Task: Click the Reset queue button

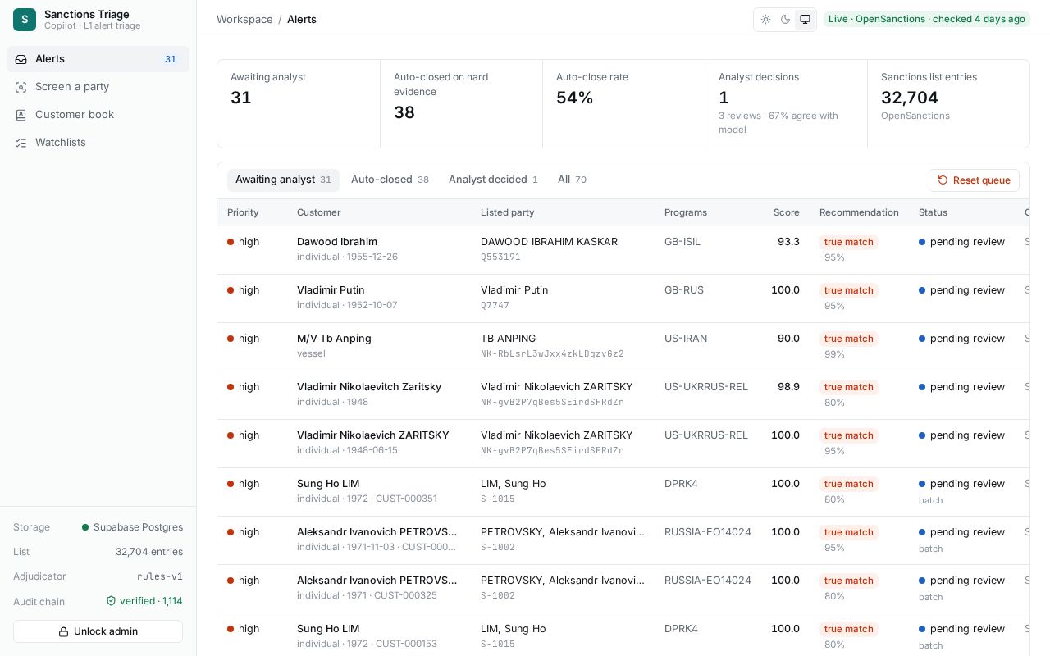Action: tap(974, 180)
